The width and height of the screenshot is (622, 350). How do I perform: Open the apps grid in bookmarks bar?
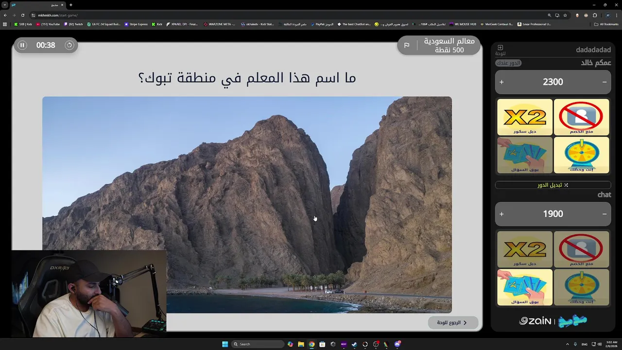tap(5, 24)
